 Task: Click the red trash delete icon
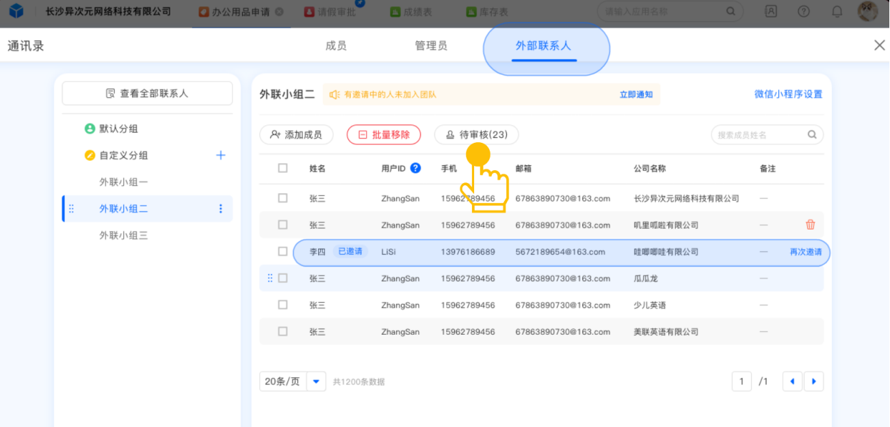pos(810,225)
